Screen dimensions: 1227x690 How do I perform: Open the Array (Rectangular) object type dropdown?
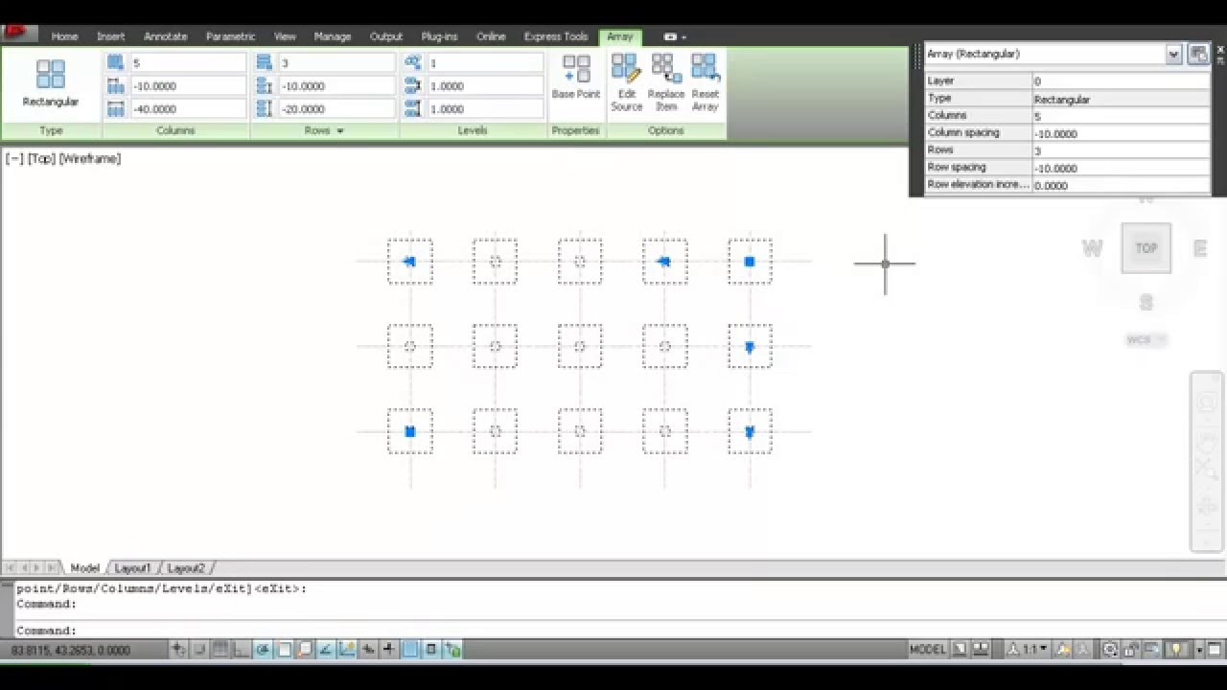click(x=1173, y=55)
